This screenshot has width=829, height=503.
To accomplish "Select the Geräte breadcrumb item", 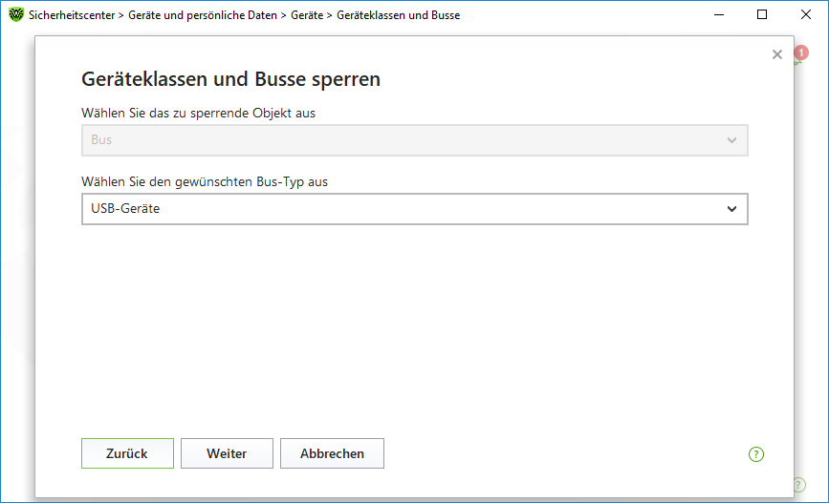I will pos(307,15).
